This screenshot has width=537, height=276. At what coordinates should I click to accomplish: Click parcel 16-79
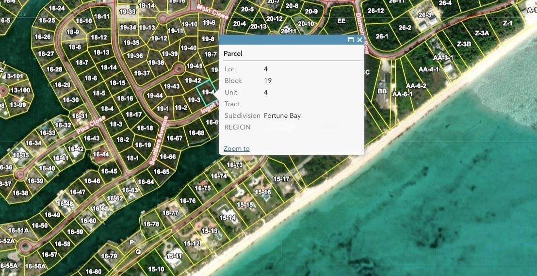pyautogui.click(x=109, y=256)
